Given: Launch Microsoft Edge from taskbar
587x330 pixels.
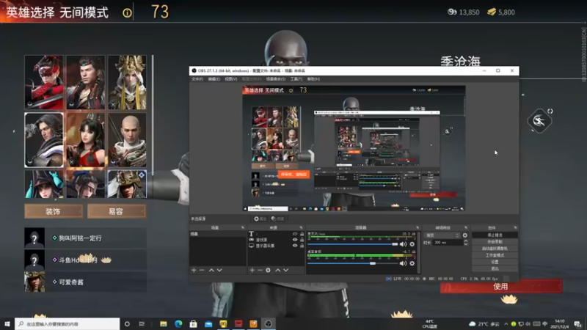Looking at the screenshot, I should 178,323.
